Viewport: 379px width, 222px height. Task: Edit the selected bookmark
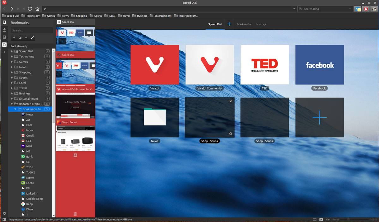pos(32,38)
